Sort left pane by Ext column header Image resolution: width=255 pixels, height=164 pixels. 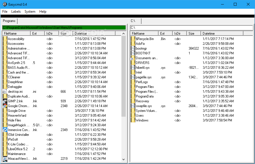click(37, 33)
